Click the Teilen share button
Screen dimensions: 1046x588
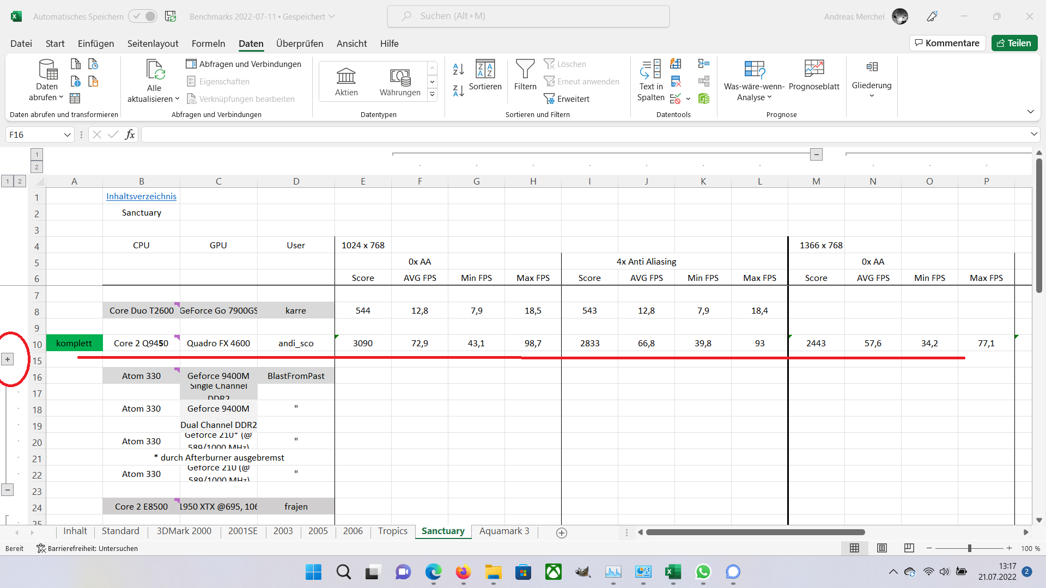pos(1014,43)
